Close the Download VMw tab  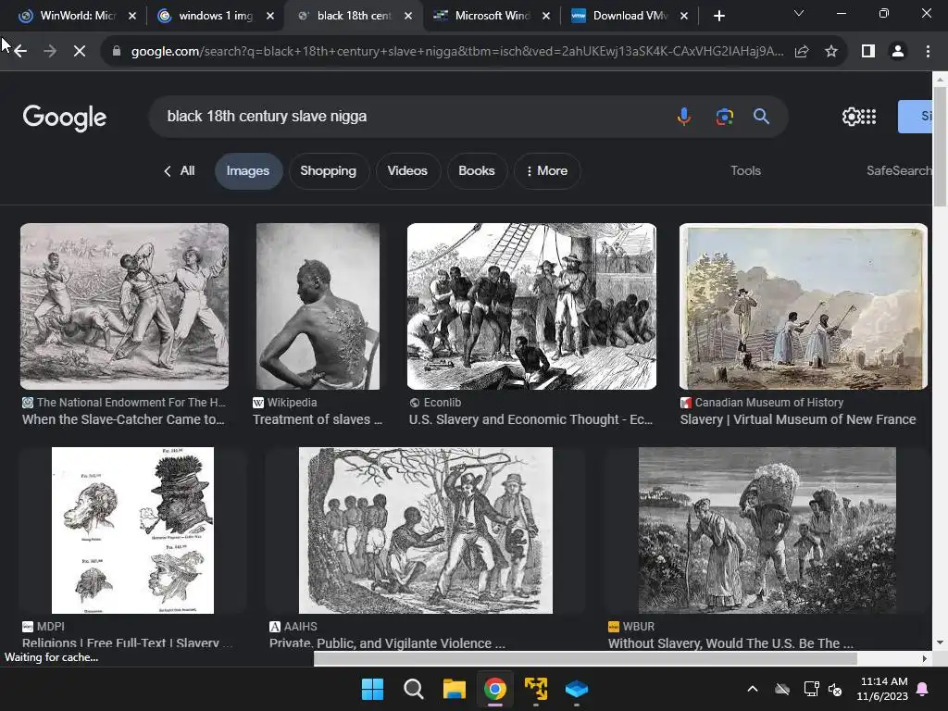[x=684, y=16]
